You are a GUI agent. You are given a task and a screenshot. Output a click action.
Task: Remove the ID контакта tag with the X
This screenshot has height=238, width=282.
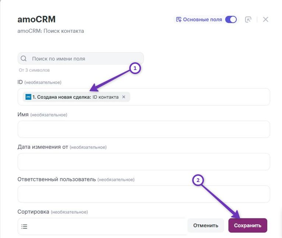pos(124,97)
